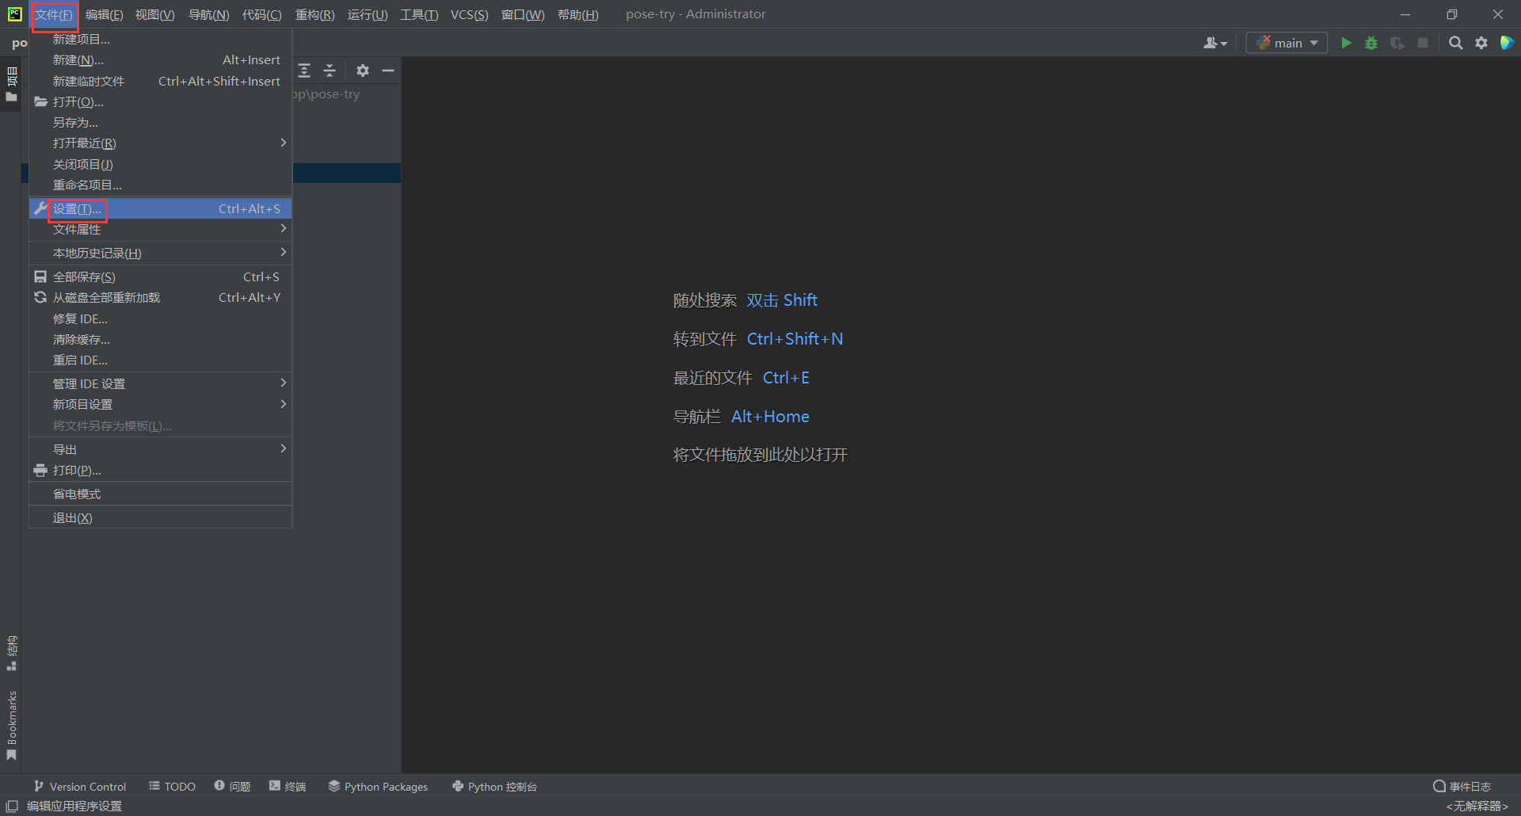Click the <无解释器> interpreter status widget

pyautogui.click(x=1477, y=806)
